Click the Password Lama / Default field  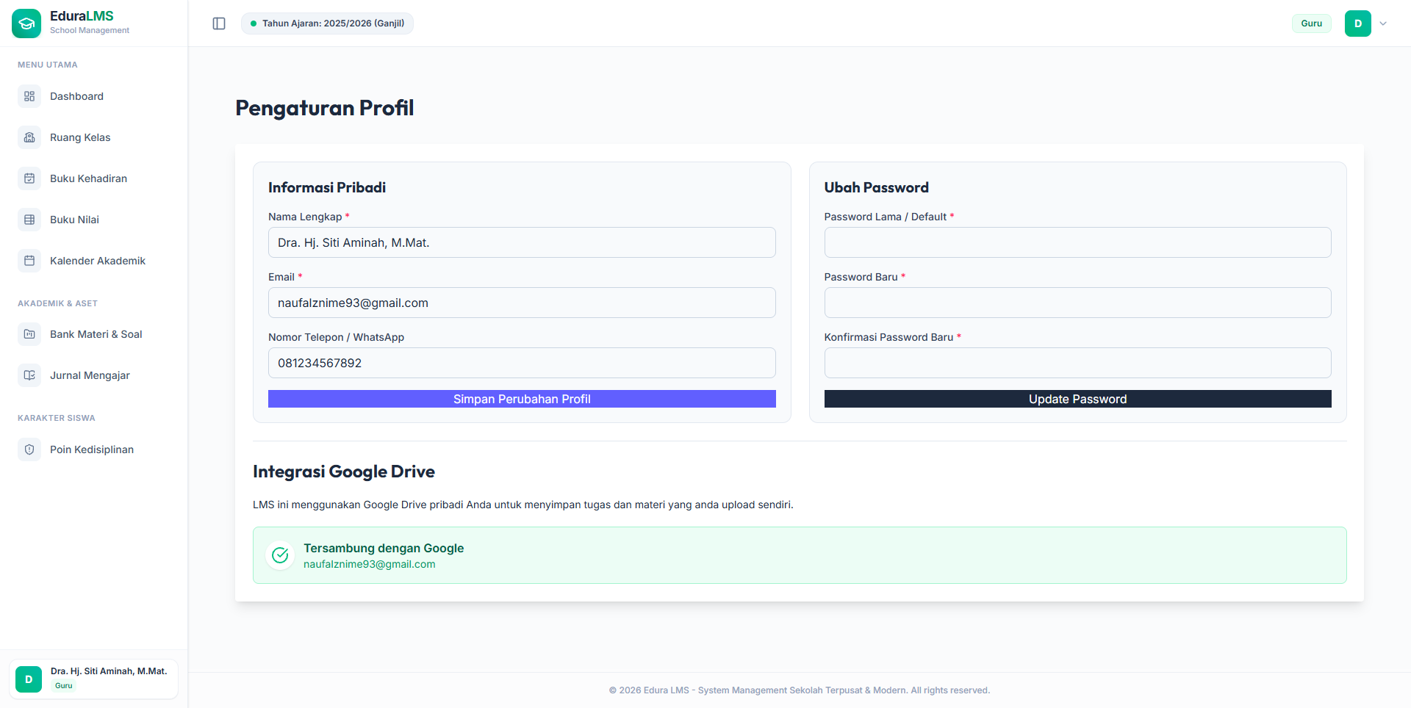pyautogui.click(x=1077, y=242)
